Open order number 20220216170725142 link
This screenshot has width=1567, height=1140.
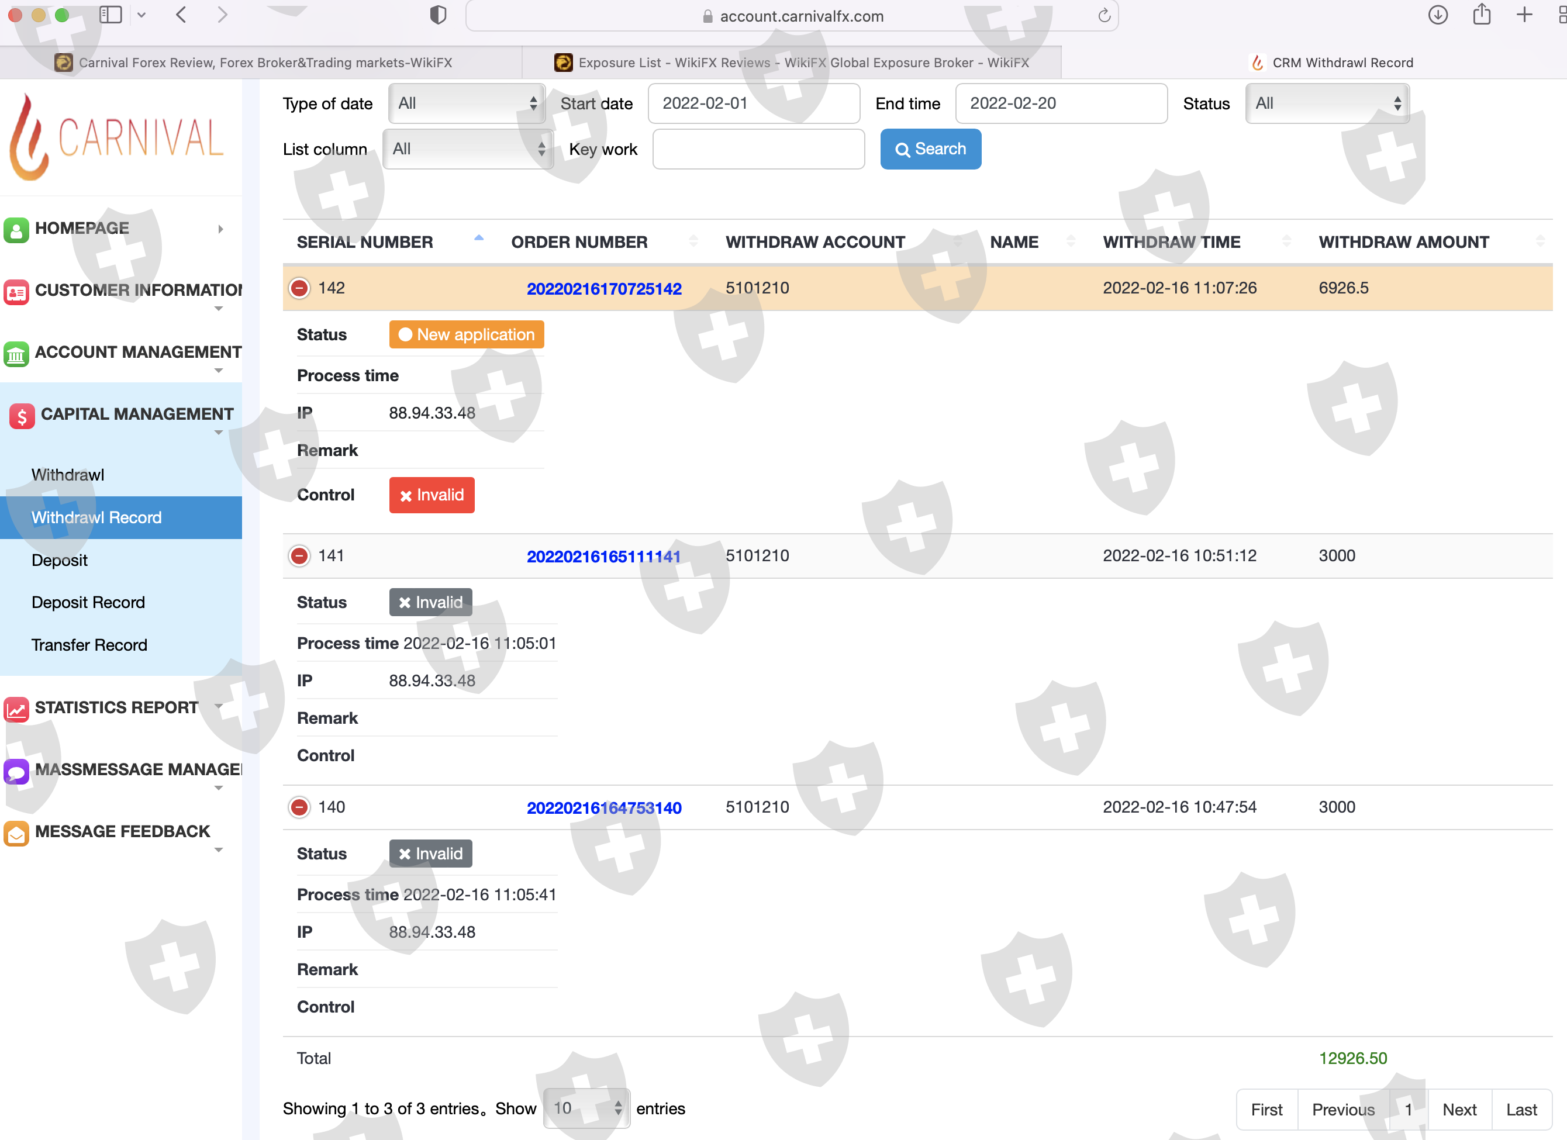604,289
